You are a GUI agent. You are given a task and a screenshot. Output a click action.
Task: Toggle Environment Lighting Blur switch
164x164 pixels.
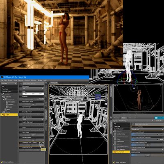pyautogui.click(x=147, y=145)
